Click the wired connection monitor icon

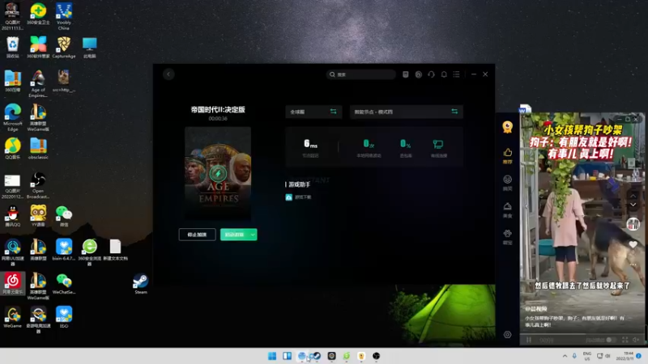(438, 144)
